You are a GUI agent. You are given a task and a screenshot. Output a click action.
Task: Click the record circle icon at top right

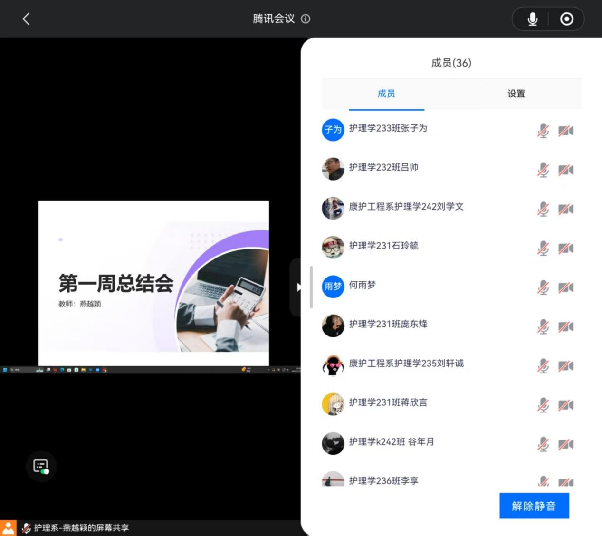pos(566,19)
